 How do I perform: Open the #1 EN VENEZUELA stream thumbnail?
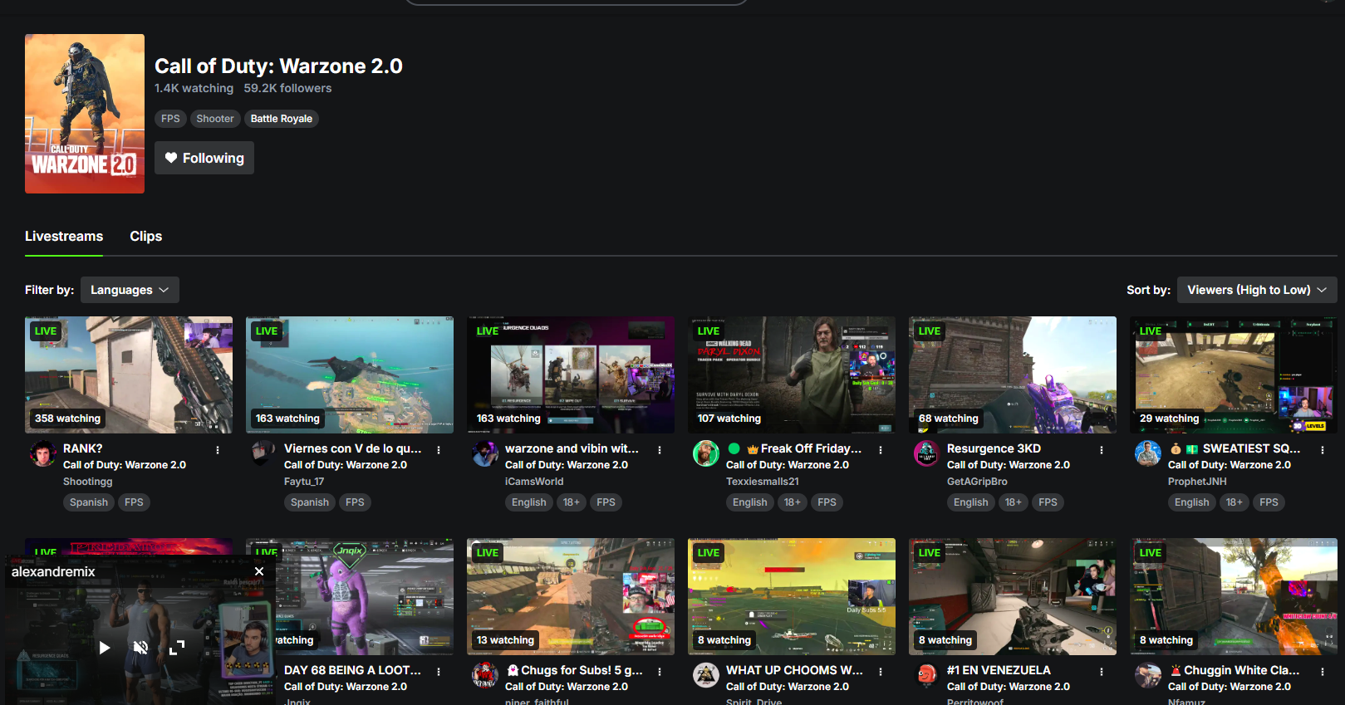pyautogui.click(x=1013, y=596)
